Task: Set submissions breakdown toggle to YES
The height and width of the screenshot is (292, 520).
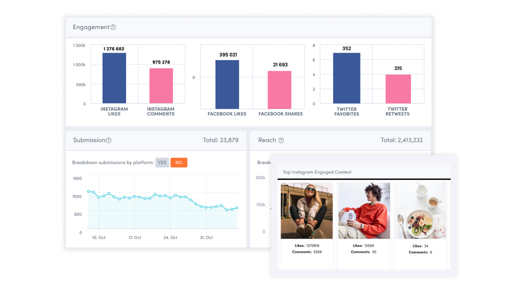Action: point(162,163)
